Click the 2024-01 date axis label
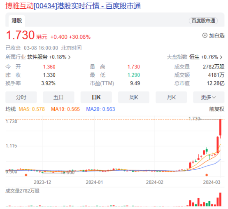Viewport: 228px width, 209px height. (94, 182)
